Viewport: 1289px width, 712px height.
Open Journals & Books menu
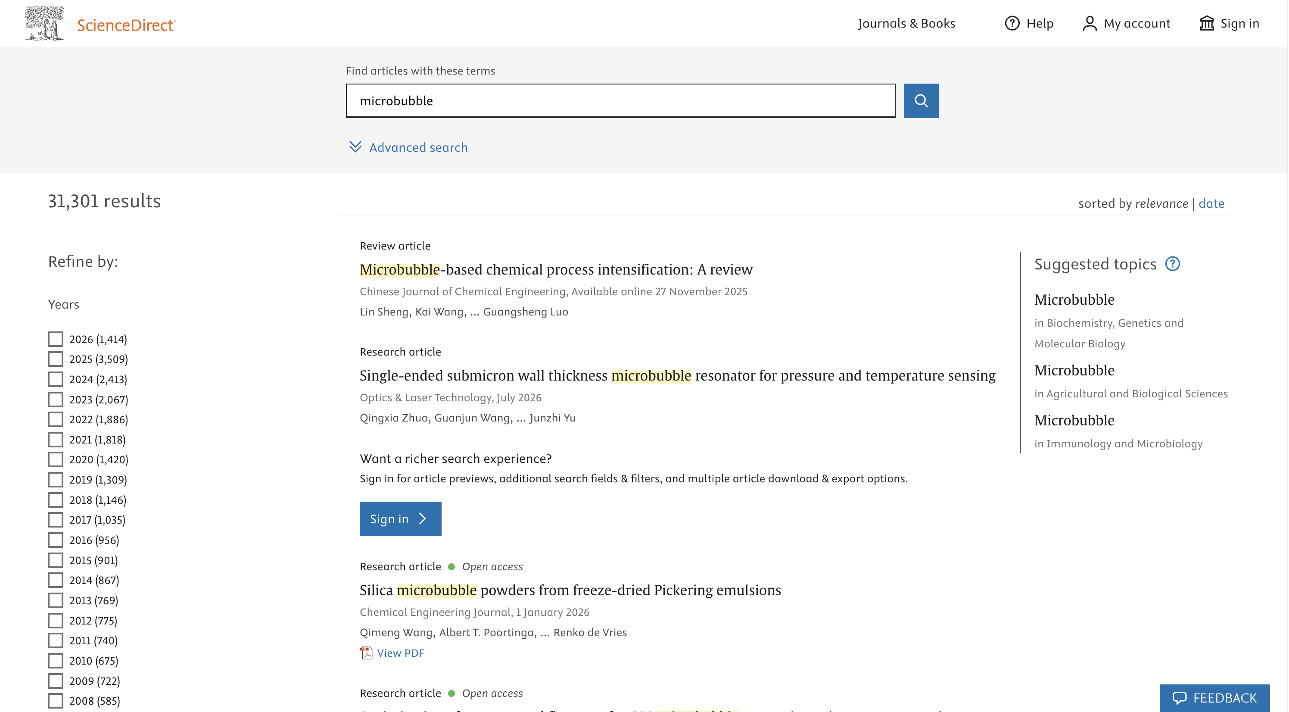[906, 24]
